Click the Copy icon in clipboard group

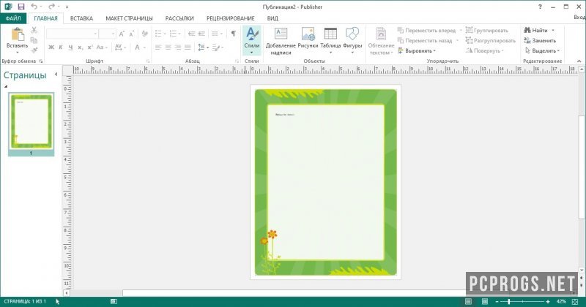coord(34,40)
